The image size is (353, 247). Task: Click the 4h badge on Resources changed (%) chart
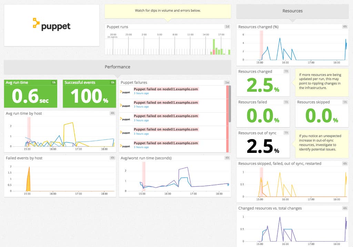point(345,27)
